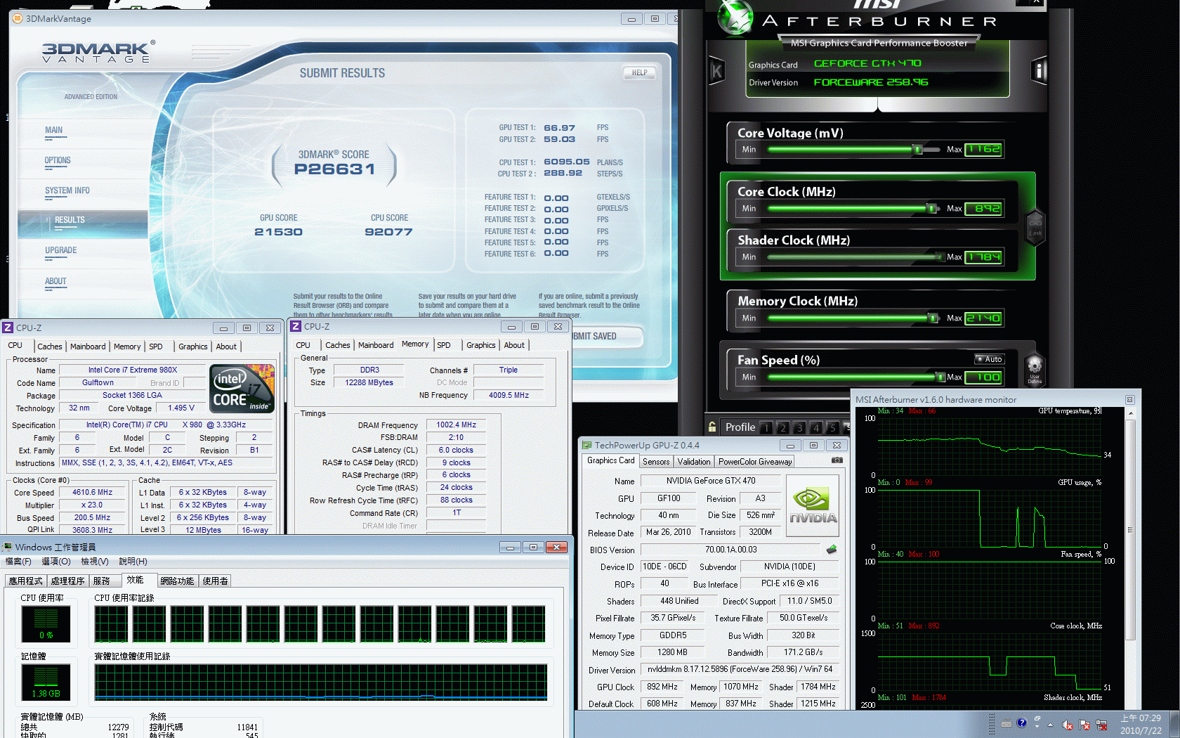Open GPU-Z Validation tab
The image size is (1180, 738).
tap(694, 462)
